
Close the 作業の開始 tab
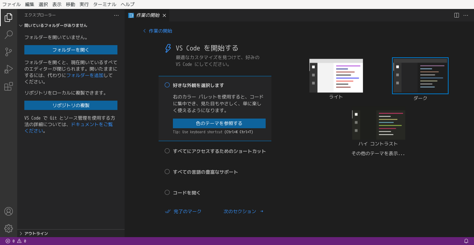coord(164,15)
